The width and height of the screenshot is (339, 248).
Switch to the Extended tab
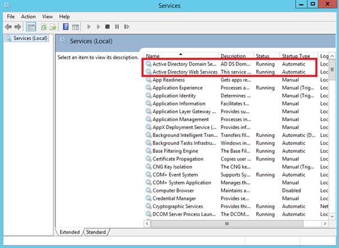70,232
